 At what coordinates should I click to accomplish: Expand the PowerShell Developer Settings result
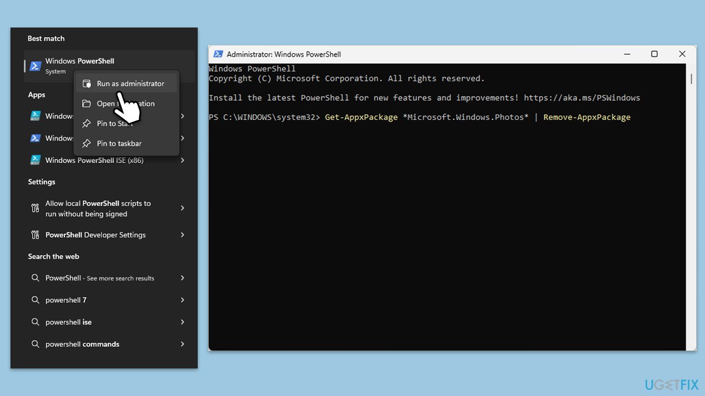tap(182, 235)
